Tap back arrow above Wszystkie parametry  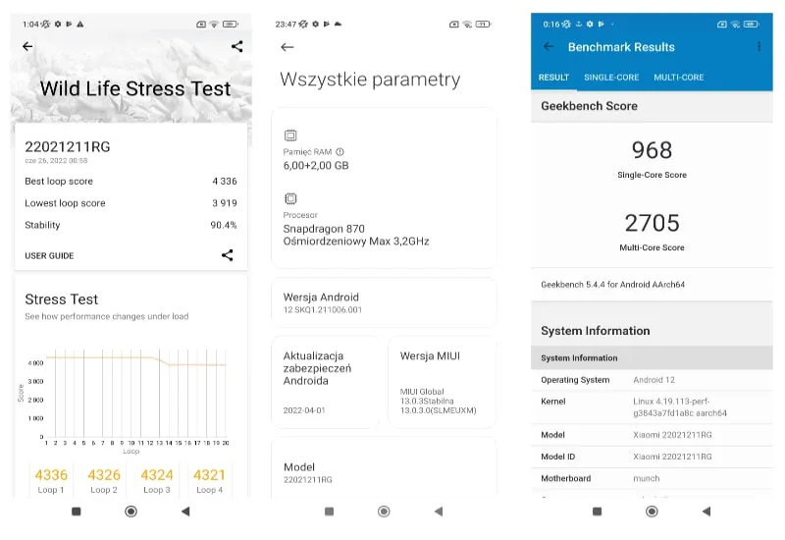(287, 47)
